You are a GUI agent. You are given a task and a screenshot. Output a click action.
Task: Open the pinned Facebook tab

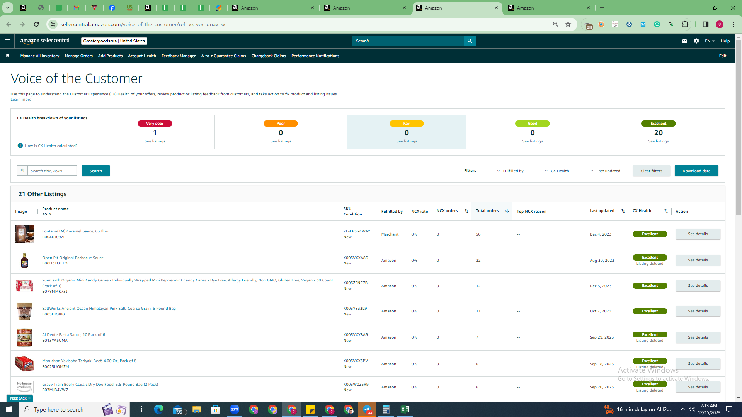pyautogui.click(x=112, y=8)
